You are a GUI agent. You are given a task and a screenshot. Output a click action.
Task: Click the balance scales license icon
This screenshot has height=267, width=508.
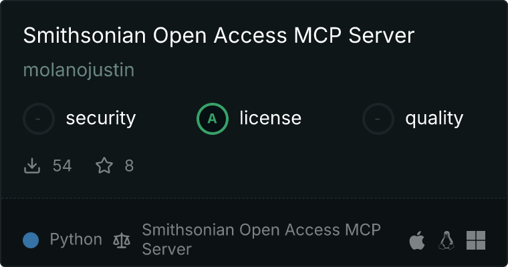coord(122,240)
